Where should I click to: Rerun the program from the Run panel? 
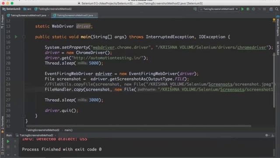coord(8,141)
